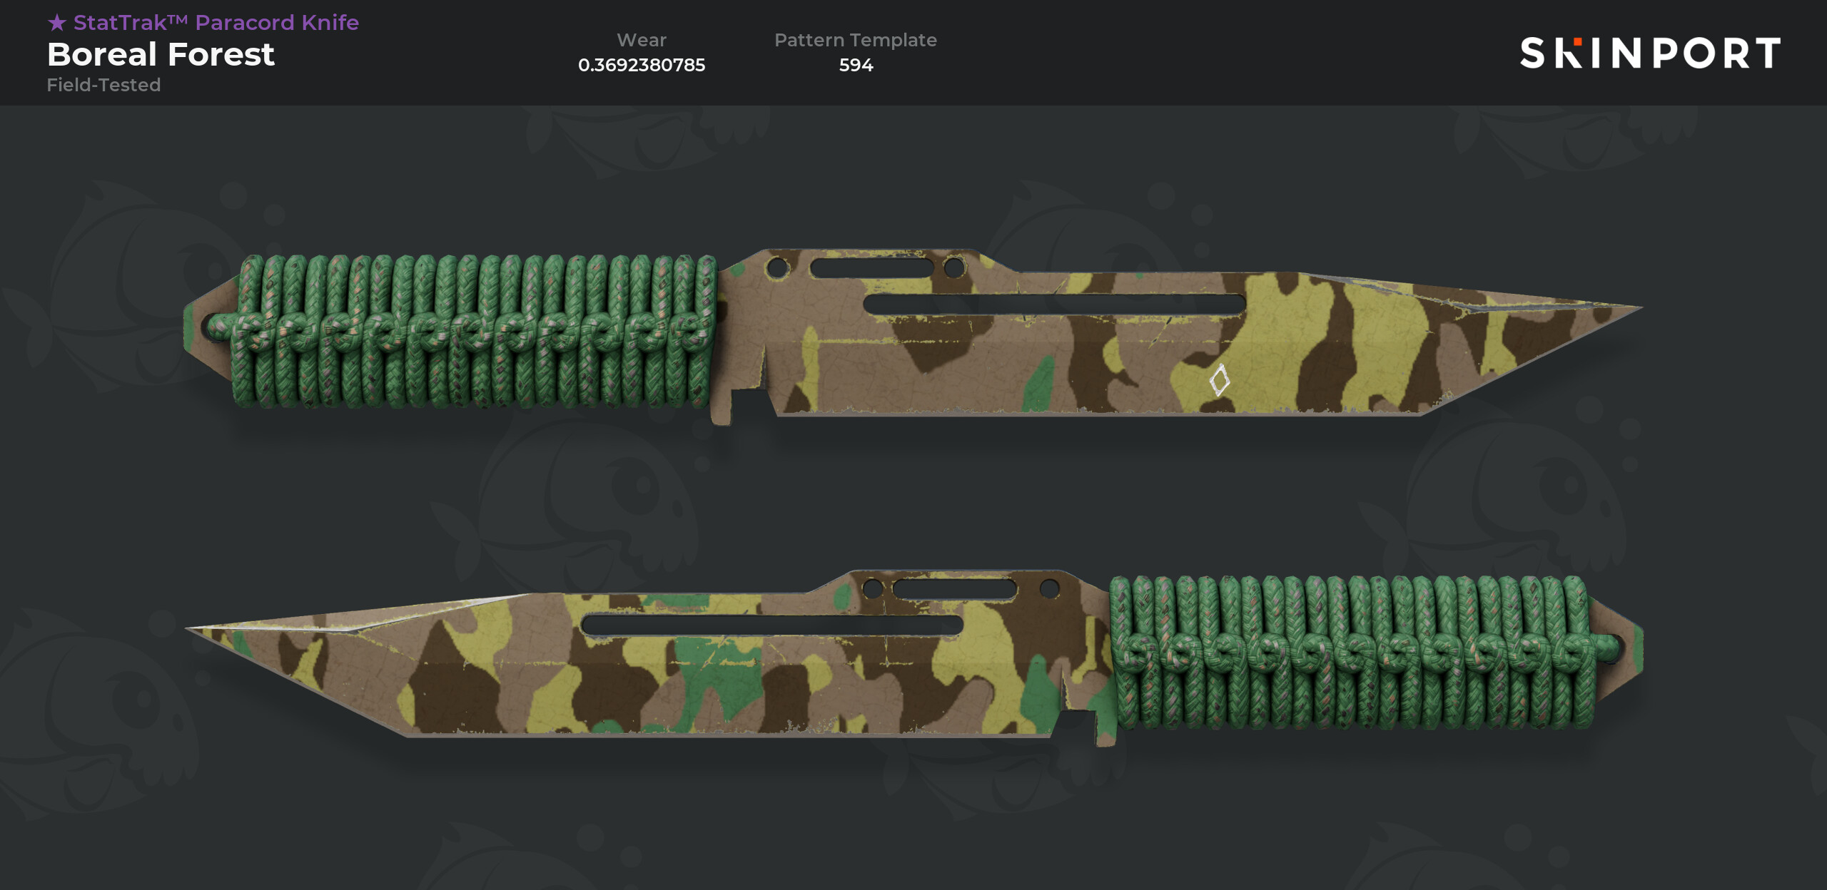Select the wear value 0.3692380785

point(642,65)
